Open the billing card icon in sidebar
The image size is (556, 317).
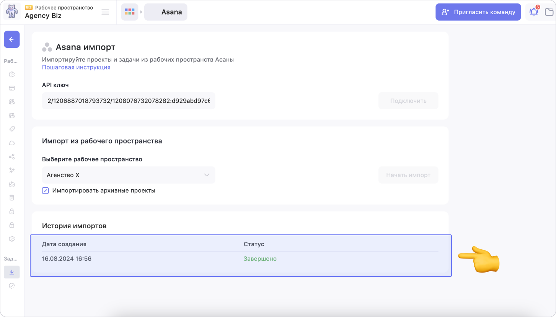[12, 88]
